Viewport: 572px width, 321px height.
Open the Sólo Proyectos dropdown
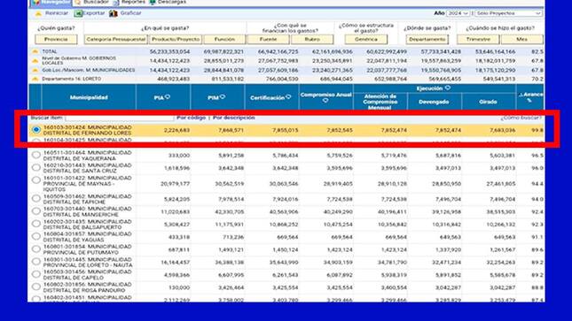[508, 13]
